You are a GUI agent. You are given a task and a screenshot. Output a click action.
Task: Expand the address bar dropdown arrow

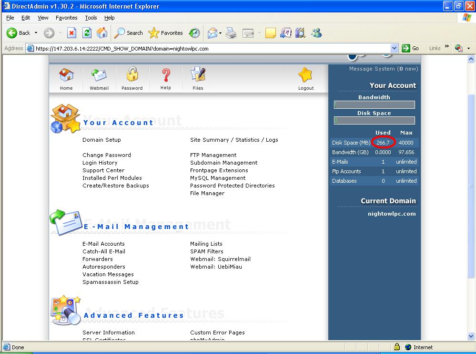(x=394, y=48)
